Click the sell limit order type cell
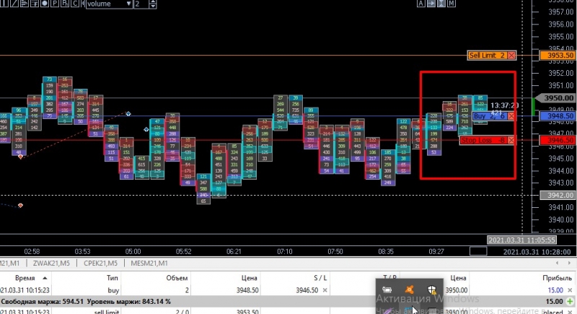 click(x=107, y=312)
